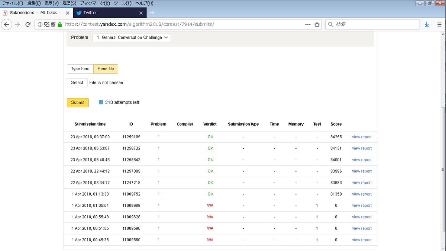This screenshot has height=251, width=446.
Task: View report for submission 11257009
Action: [362, 171]
